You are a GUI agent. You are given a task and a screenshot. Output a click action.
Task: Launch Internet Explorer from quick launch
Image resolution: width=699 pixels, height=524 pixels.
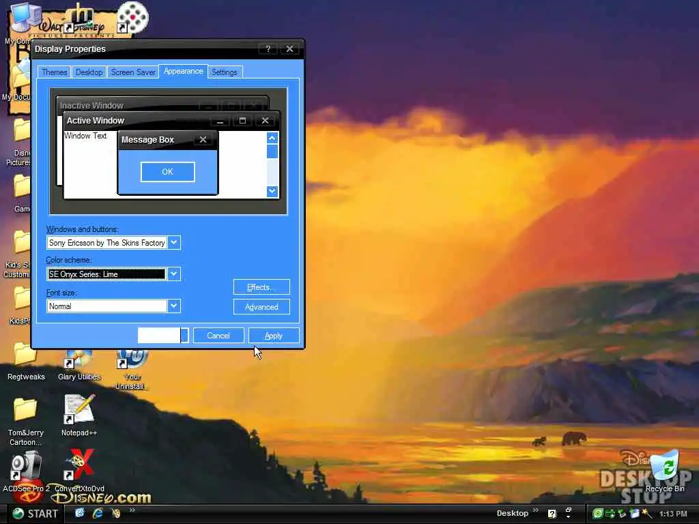click(98, 513)
